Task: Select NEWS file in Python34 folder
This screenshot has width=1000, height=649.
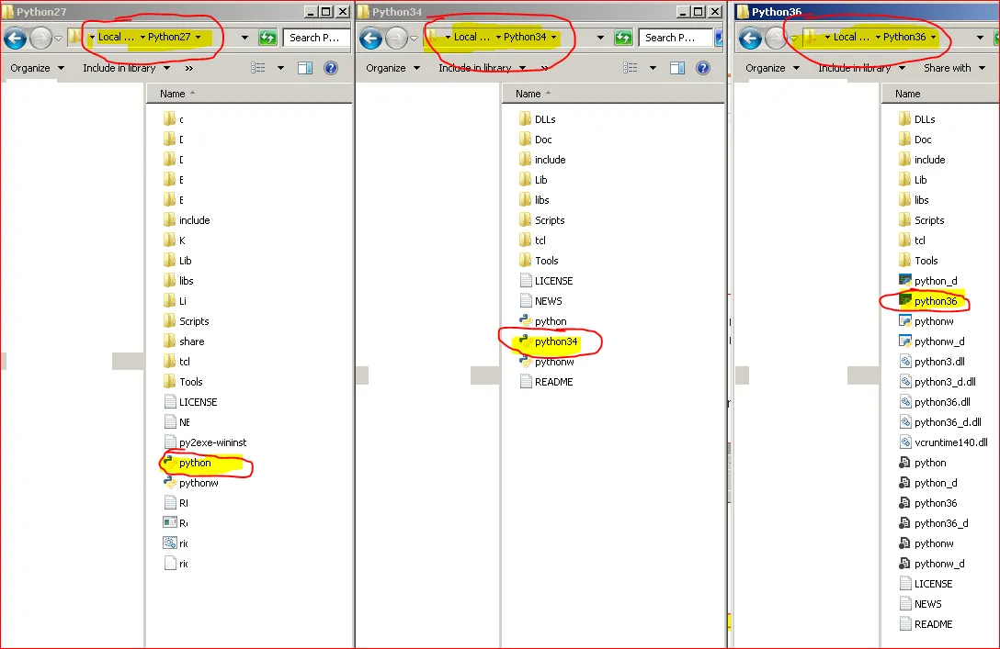Action: tap(541, 300)
